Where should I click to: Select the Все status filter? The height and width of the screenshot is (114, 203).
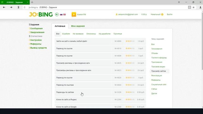click(x=58, y=34)
